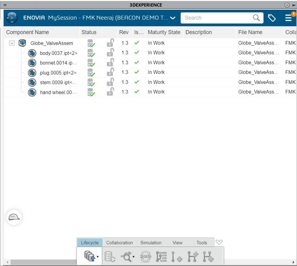The image size is (297, 266).
Task: Click the saved status icon for plug.0005
Action: point(91,73)
